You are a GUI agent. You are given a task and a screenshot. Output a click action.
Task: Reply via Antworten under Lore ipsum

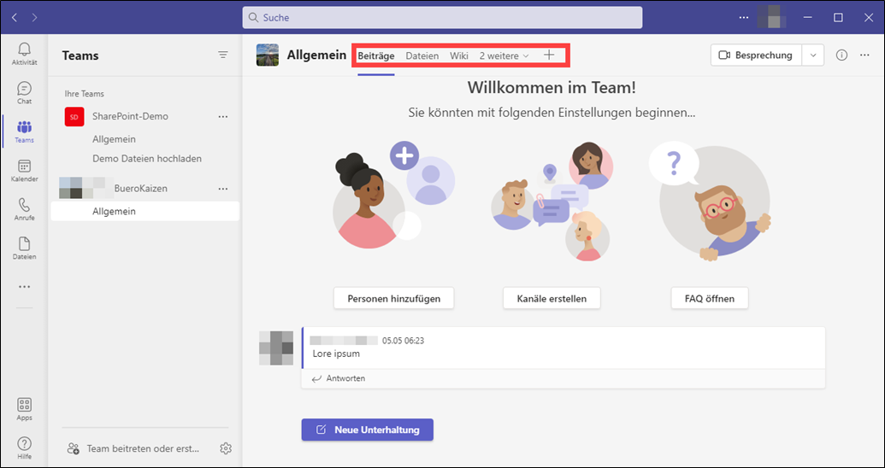click(x=339, y=378)
